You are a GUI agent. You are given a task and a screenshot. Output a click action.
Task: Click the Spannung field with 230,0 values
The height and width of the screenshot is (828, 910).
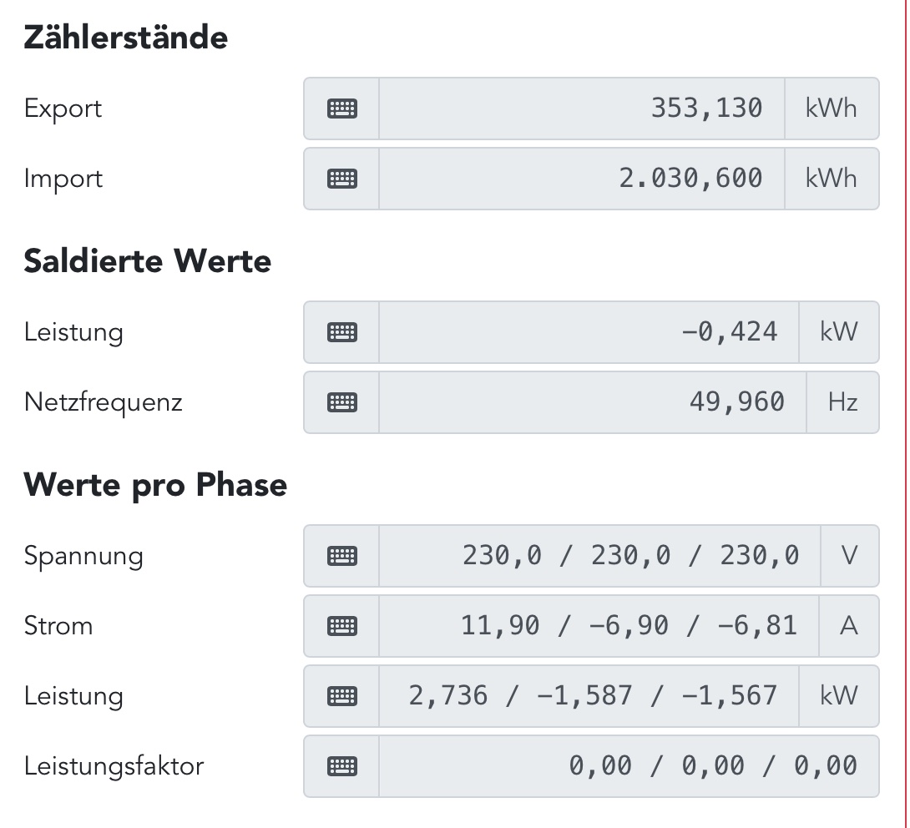599,556
